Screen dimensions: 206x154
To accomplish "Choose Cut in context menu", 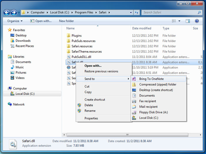I will coord(87,86).
